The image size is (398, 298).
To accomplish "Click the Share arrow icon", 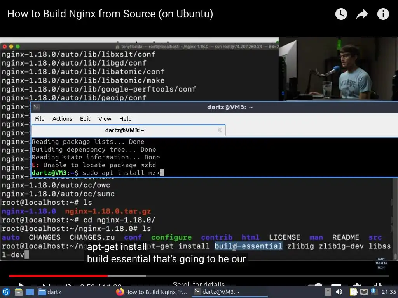I will (x=362, y=14).
